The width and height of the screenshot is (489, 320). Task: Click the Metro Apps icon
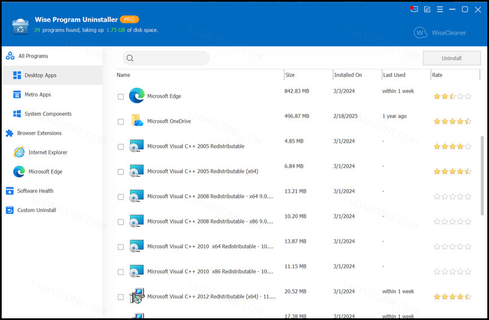(17, 94)
